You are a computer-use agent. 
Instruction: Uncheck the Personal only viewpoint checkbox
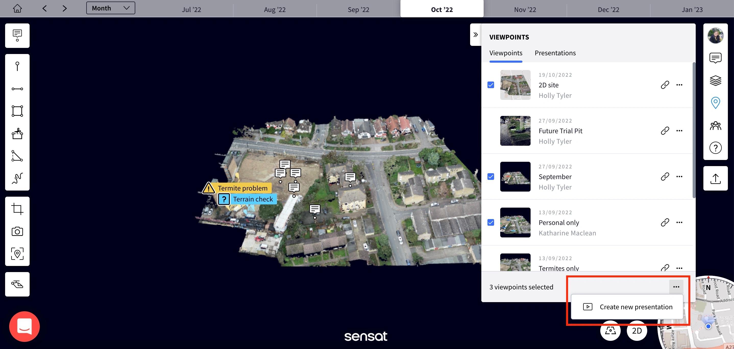click(x=491, y=222)
